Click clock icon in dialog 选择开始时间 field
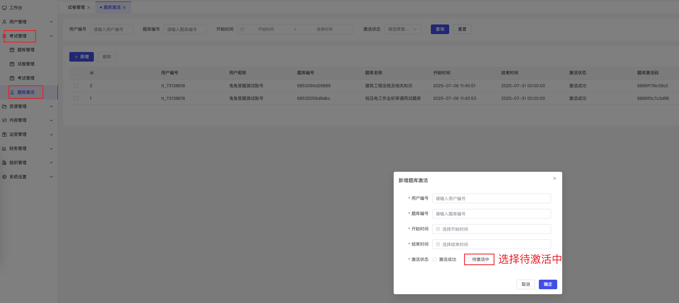This screenshot has height=303, width=679. click(438, 229)
